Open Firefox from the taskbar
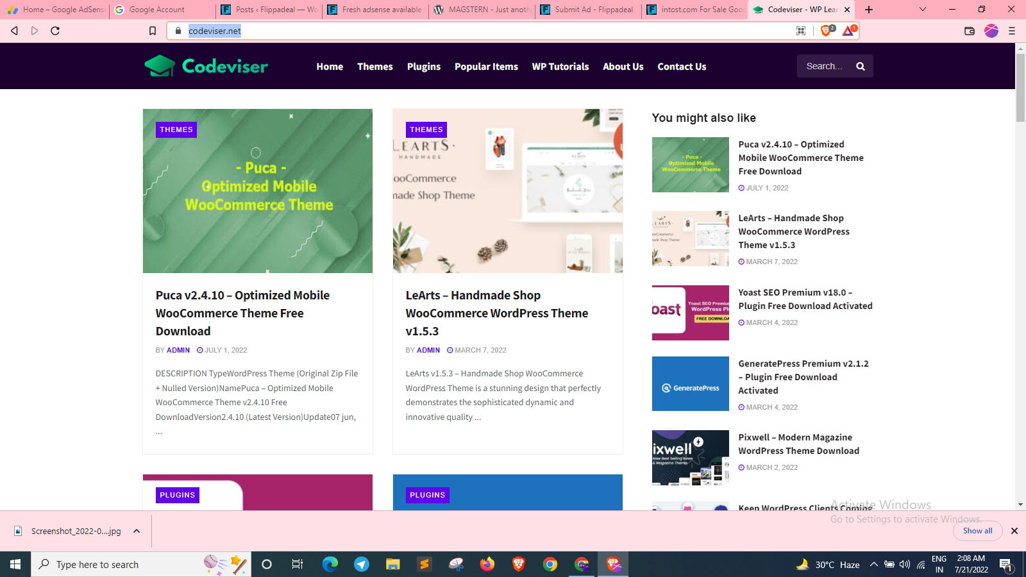The image size is (1026, 577). point(487,564)
